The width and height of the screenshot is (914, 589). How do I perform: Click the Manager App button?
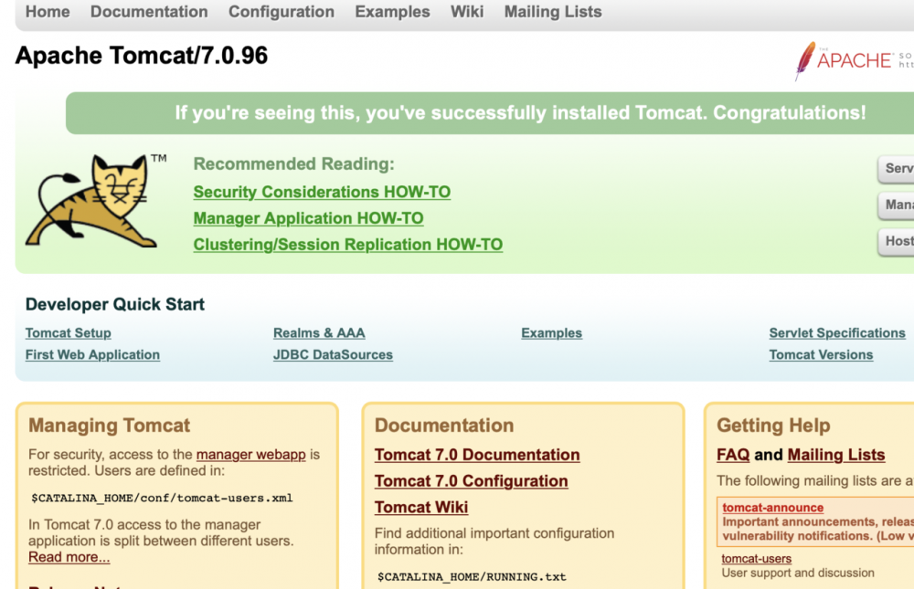(x=897, y=205)
